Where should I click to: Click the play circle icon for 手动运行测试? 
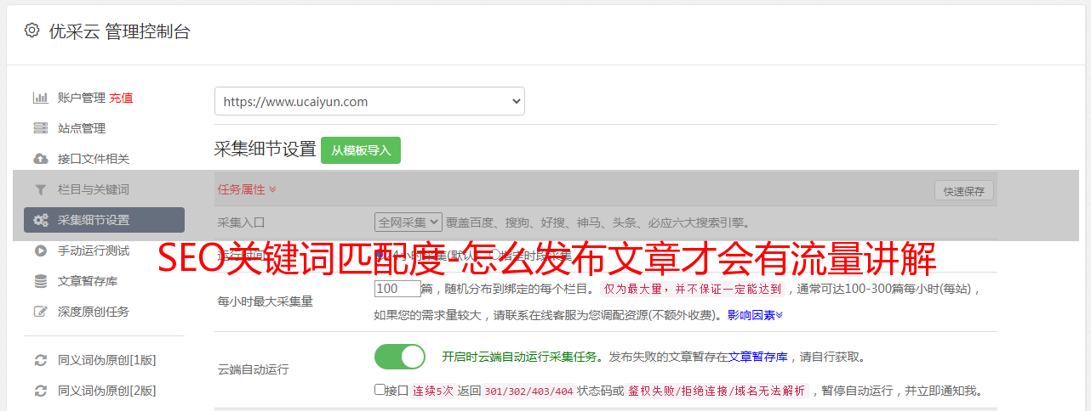(x=41, y=251)
